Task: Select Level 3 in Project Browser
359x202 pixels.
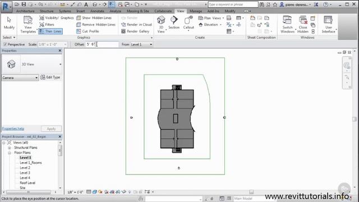Action: [x=25, y=173]
